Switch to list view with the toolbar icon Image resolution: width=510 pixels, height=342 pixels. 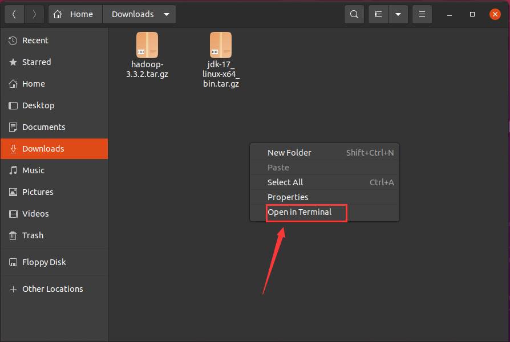coord(378,14)
